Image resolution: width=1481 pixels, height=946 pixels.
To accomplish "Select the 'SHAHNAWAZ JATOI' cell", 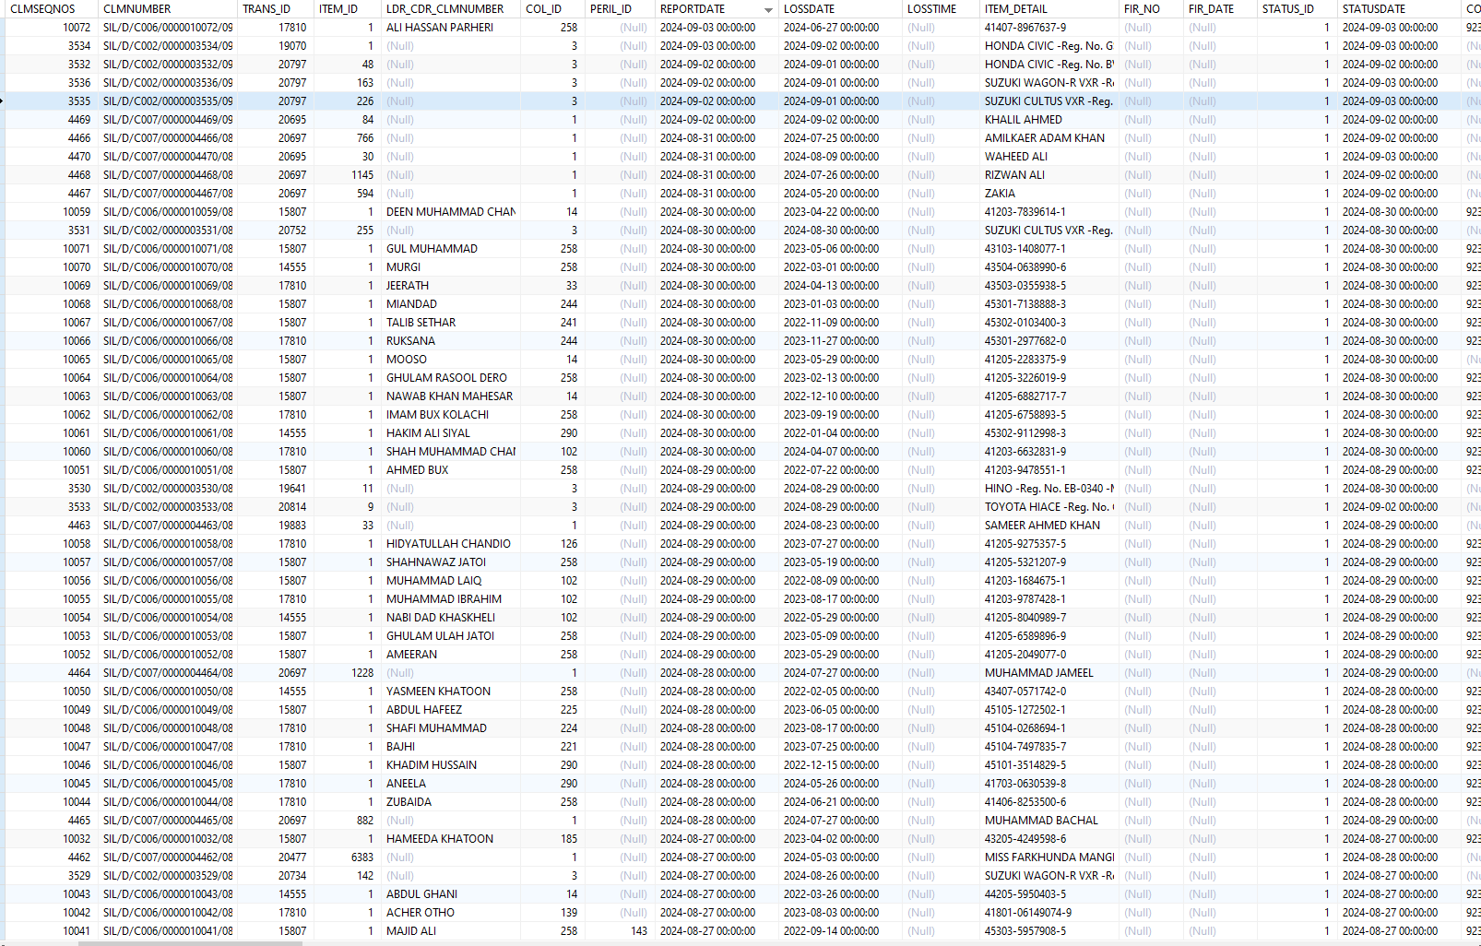I will pos(451,562).
